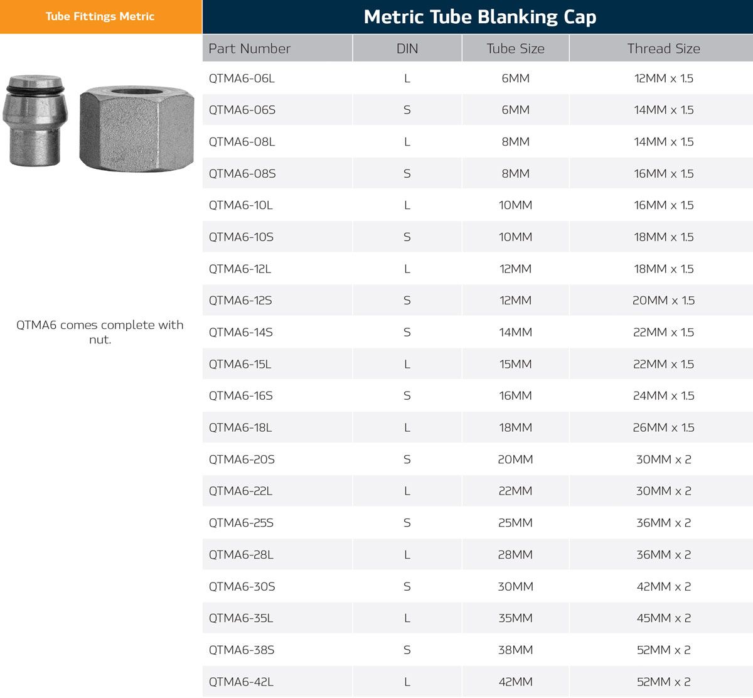753x698 pixels.
Task: Select part number QTMA6-06L
Action: tap(242, 78)
